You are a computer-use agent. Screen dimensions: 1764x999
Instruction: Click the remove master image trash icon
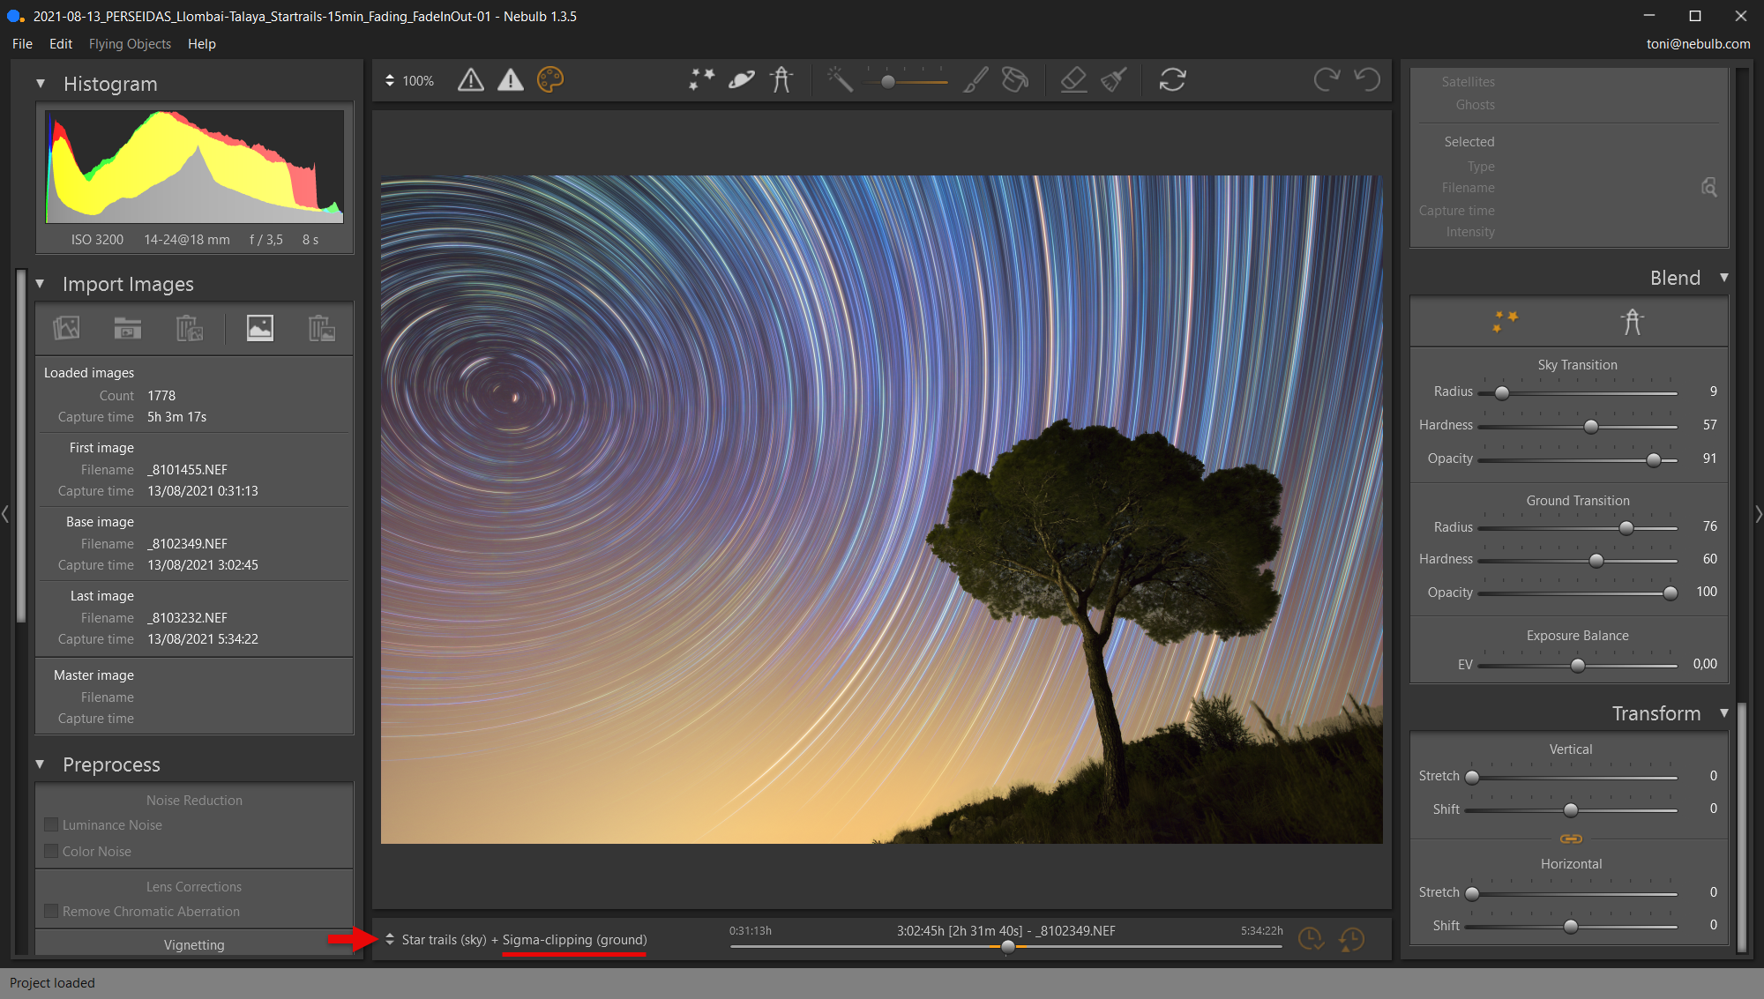pos(322,328)
